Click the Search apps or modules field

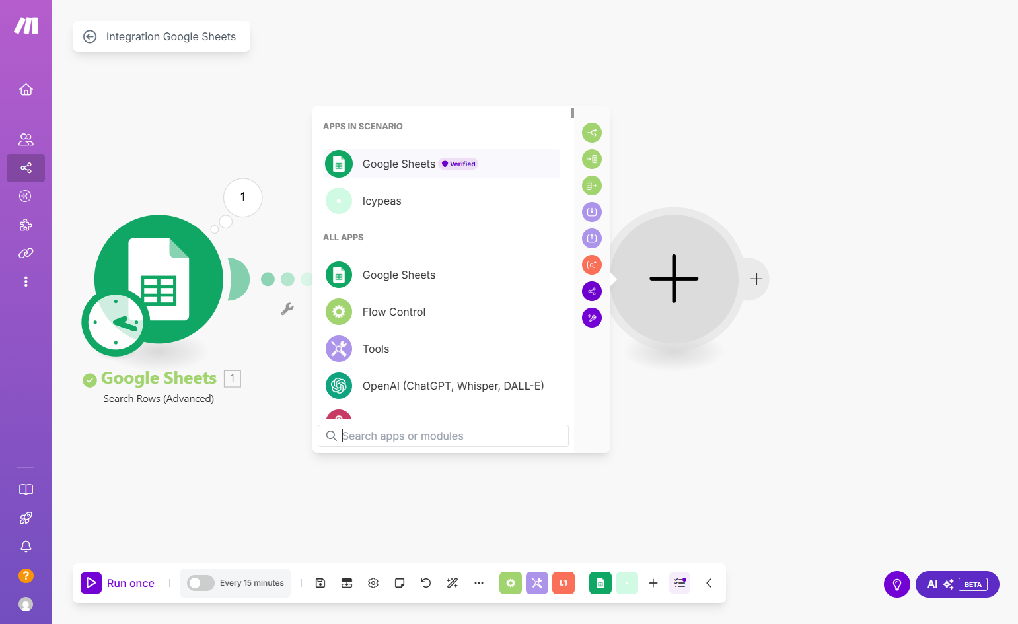443,436
